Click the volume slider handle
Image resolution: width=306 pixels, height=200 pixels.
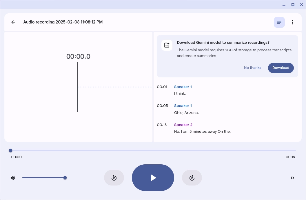click(x=65, y=178)
